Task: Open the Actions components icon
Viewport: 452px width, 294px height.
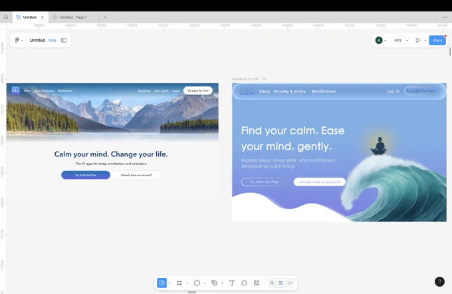Action: (257, 283)
